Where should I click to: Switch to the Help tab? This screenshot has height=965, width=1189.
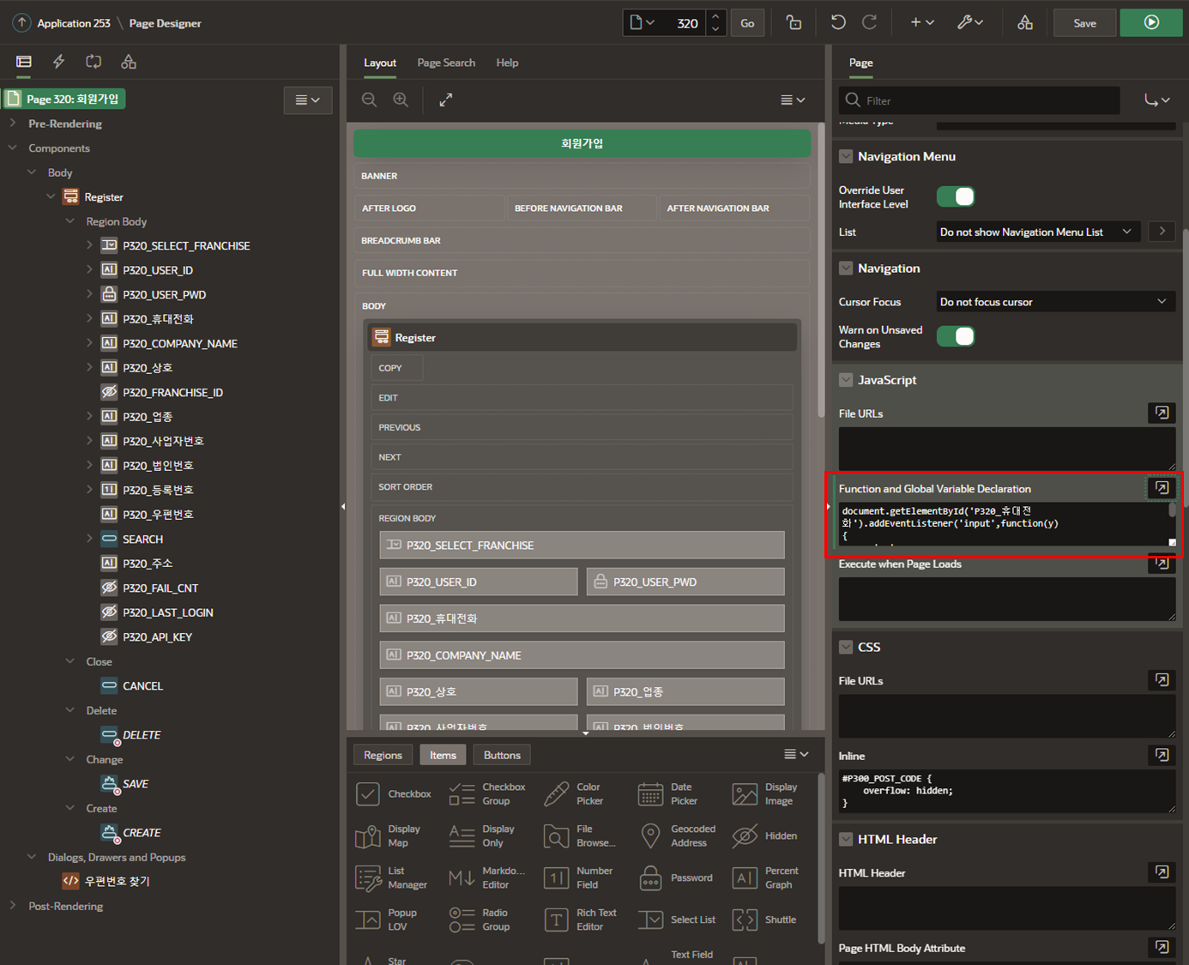pos(507,63)
